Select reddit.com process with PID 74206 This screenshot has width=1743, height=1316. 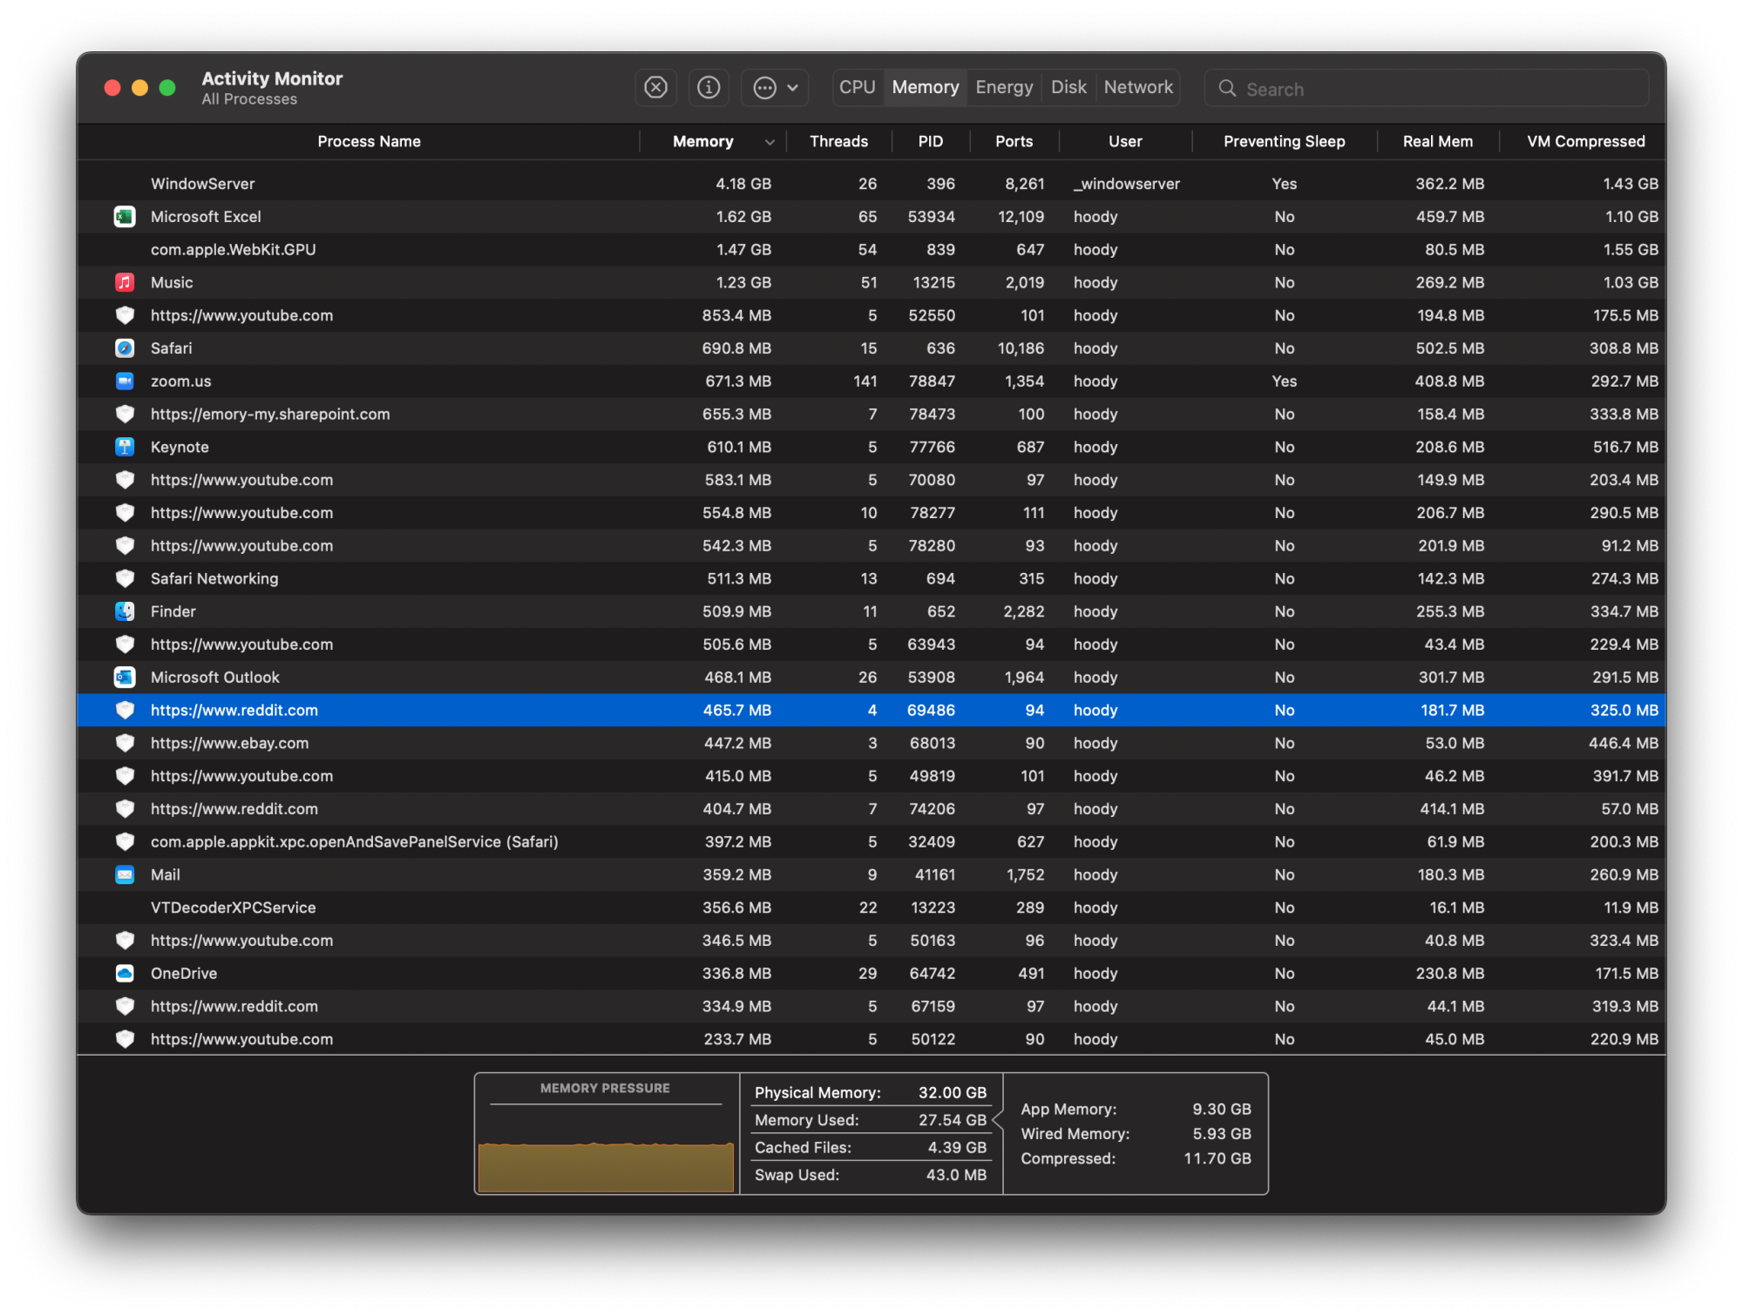[871, 809]
